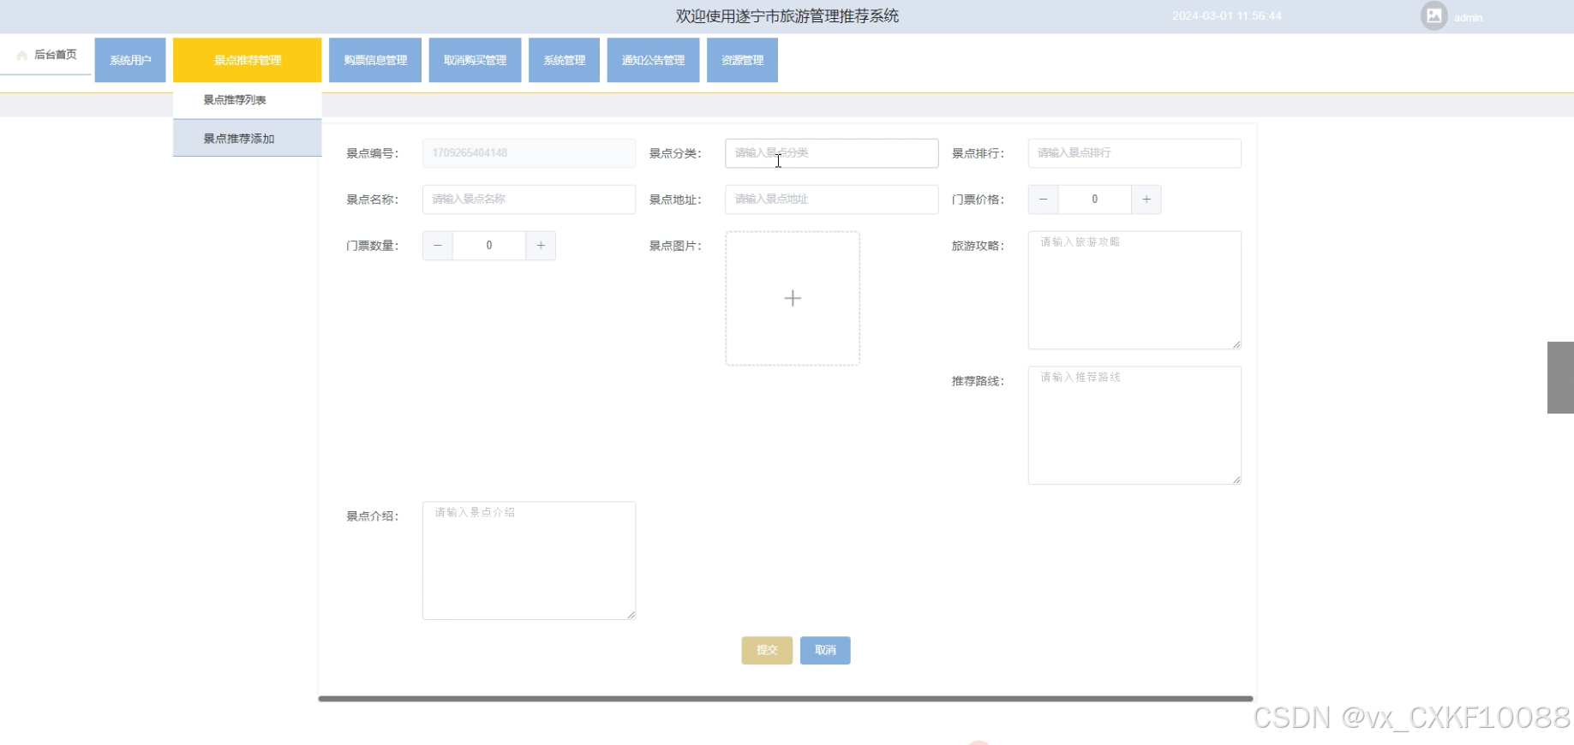The height and width of the screenshot is (745, 1574).
Task: Focus the 景点地址 input field
Action: coord(831,200)
